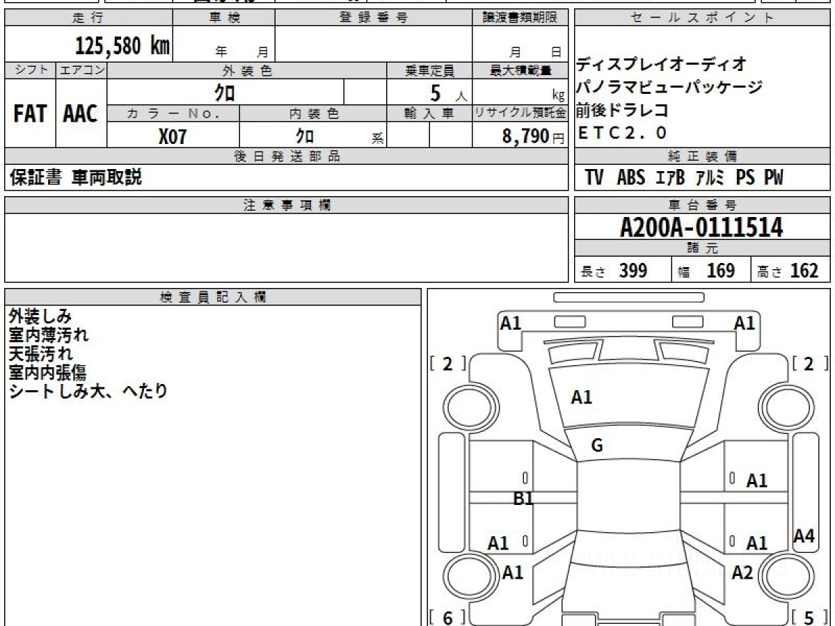Select the seating capacity value 5 人
The image size is (835, 626).
click(449, 93)
